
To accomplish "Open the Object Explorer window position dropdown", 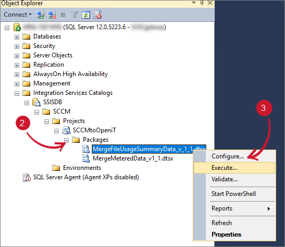I will click(194, 3).
